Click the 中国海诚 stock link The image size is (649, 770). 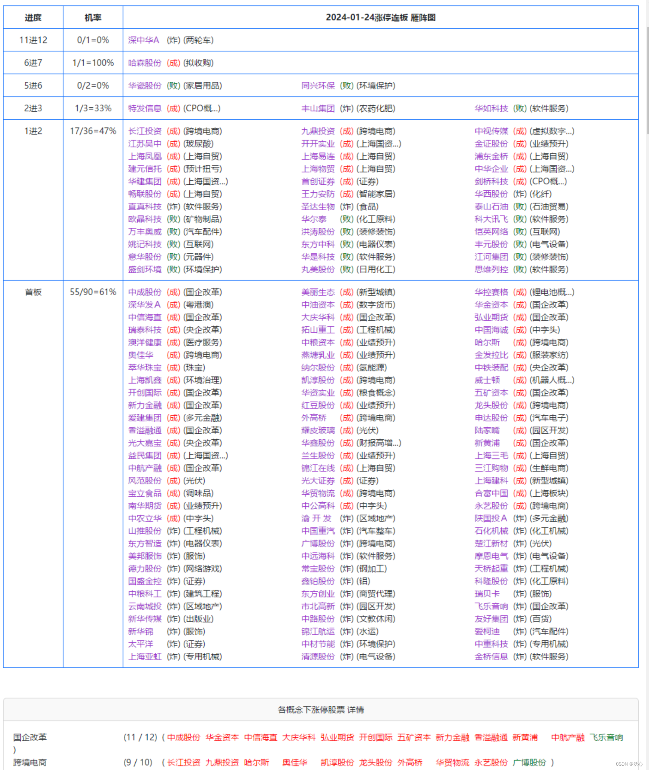491,330
